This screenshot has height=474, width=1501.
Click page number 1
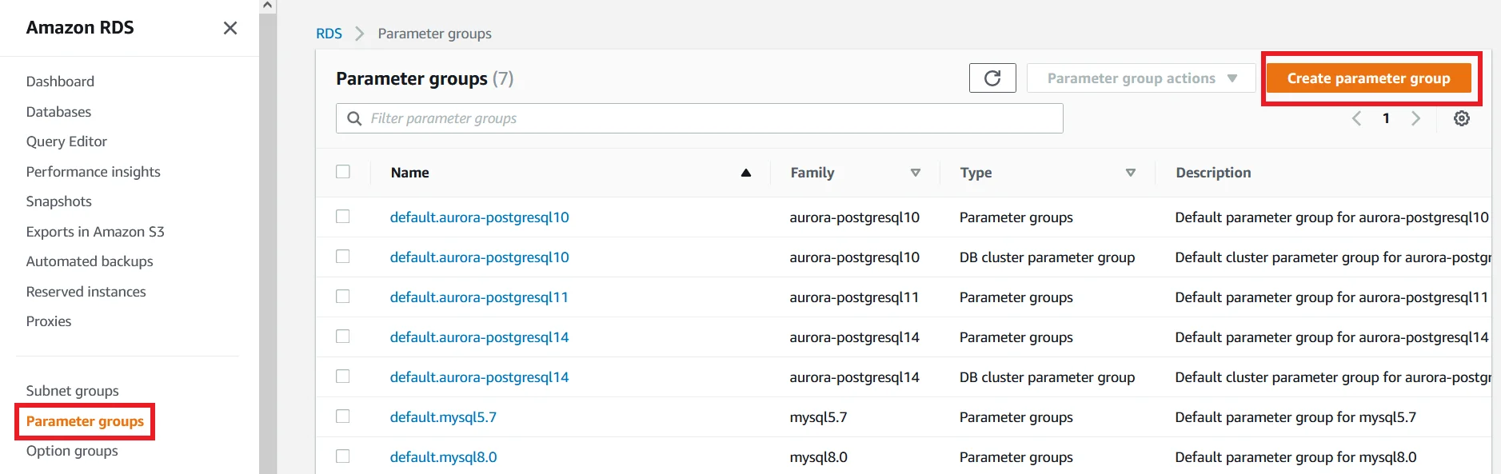pos(1386,118)
